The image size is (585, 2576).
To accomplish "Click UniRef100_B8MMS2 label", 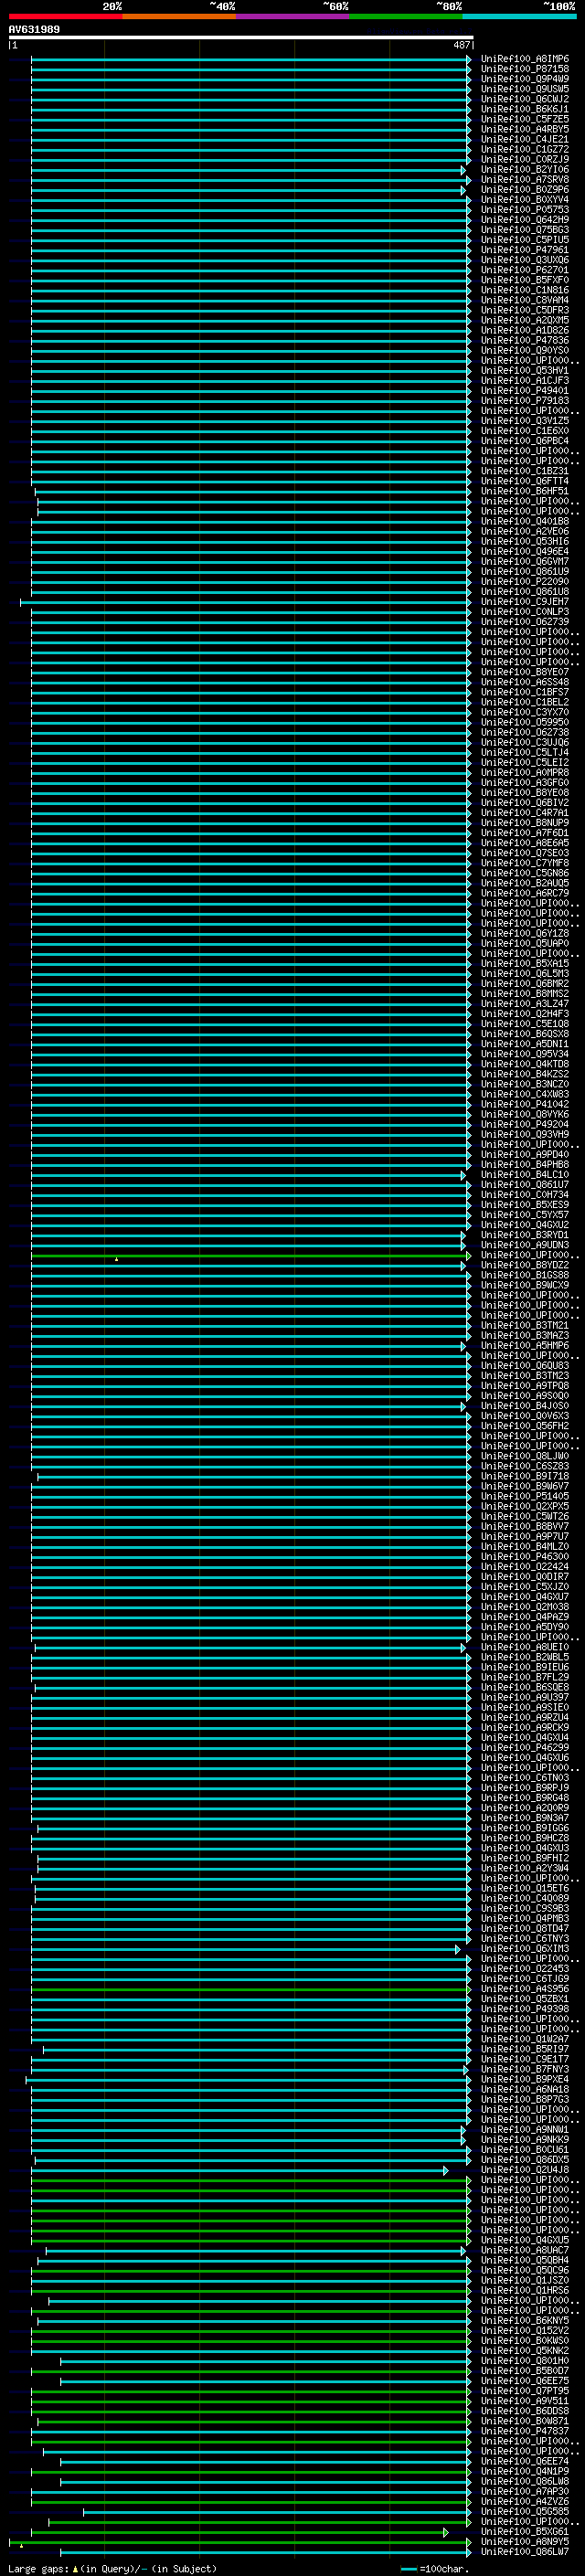I will pos(524,994).
